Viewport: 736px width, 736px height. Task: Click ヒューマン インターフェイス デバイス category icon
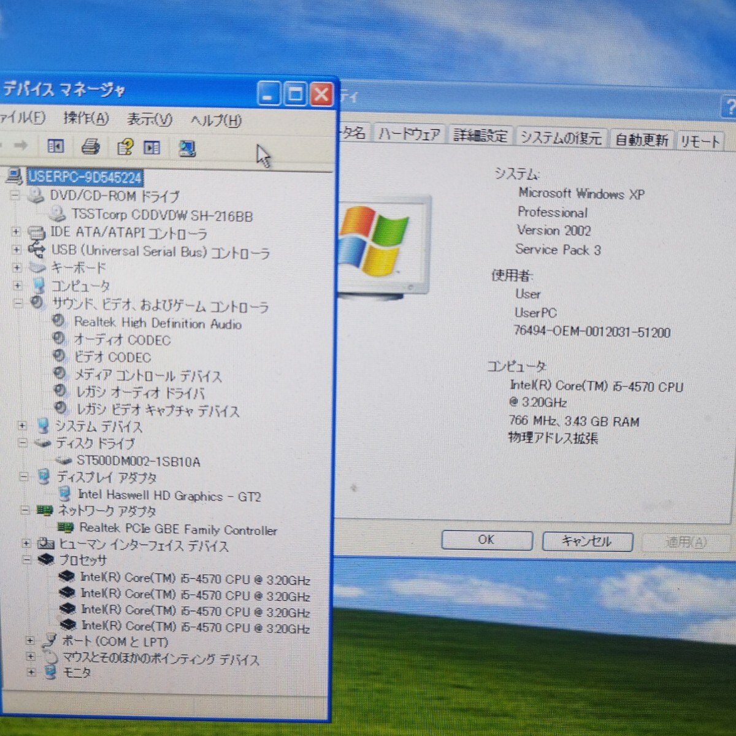point(46,544)
